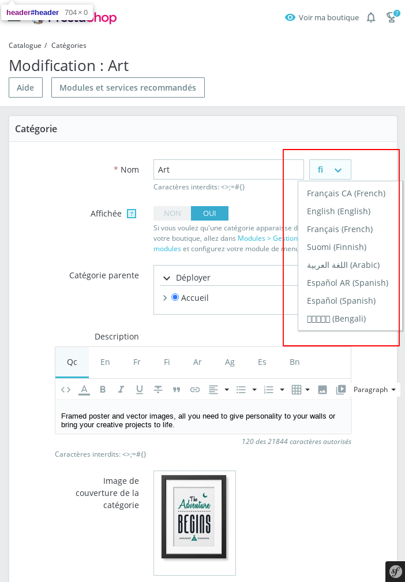Click into the description text area

pos(203,417)
